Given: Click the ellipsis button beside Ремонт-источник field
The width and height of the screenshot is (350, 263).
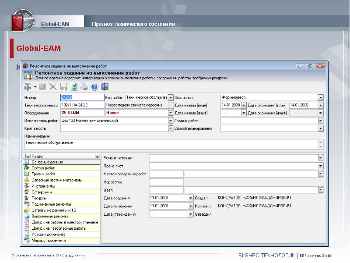Looking at the screenshot, I should click(x=320, y=157).
